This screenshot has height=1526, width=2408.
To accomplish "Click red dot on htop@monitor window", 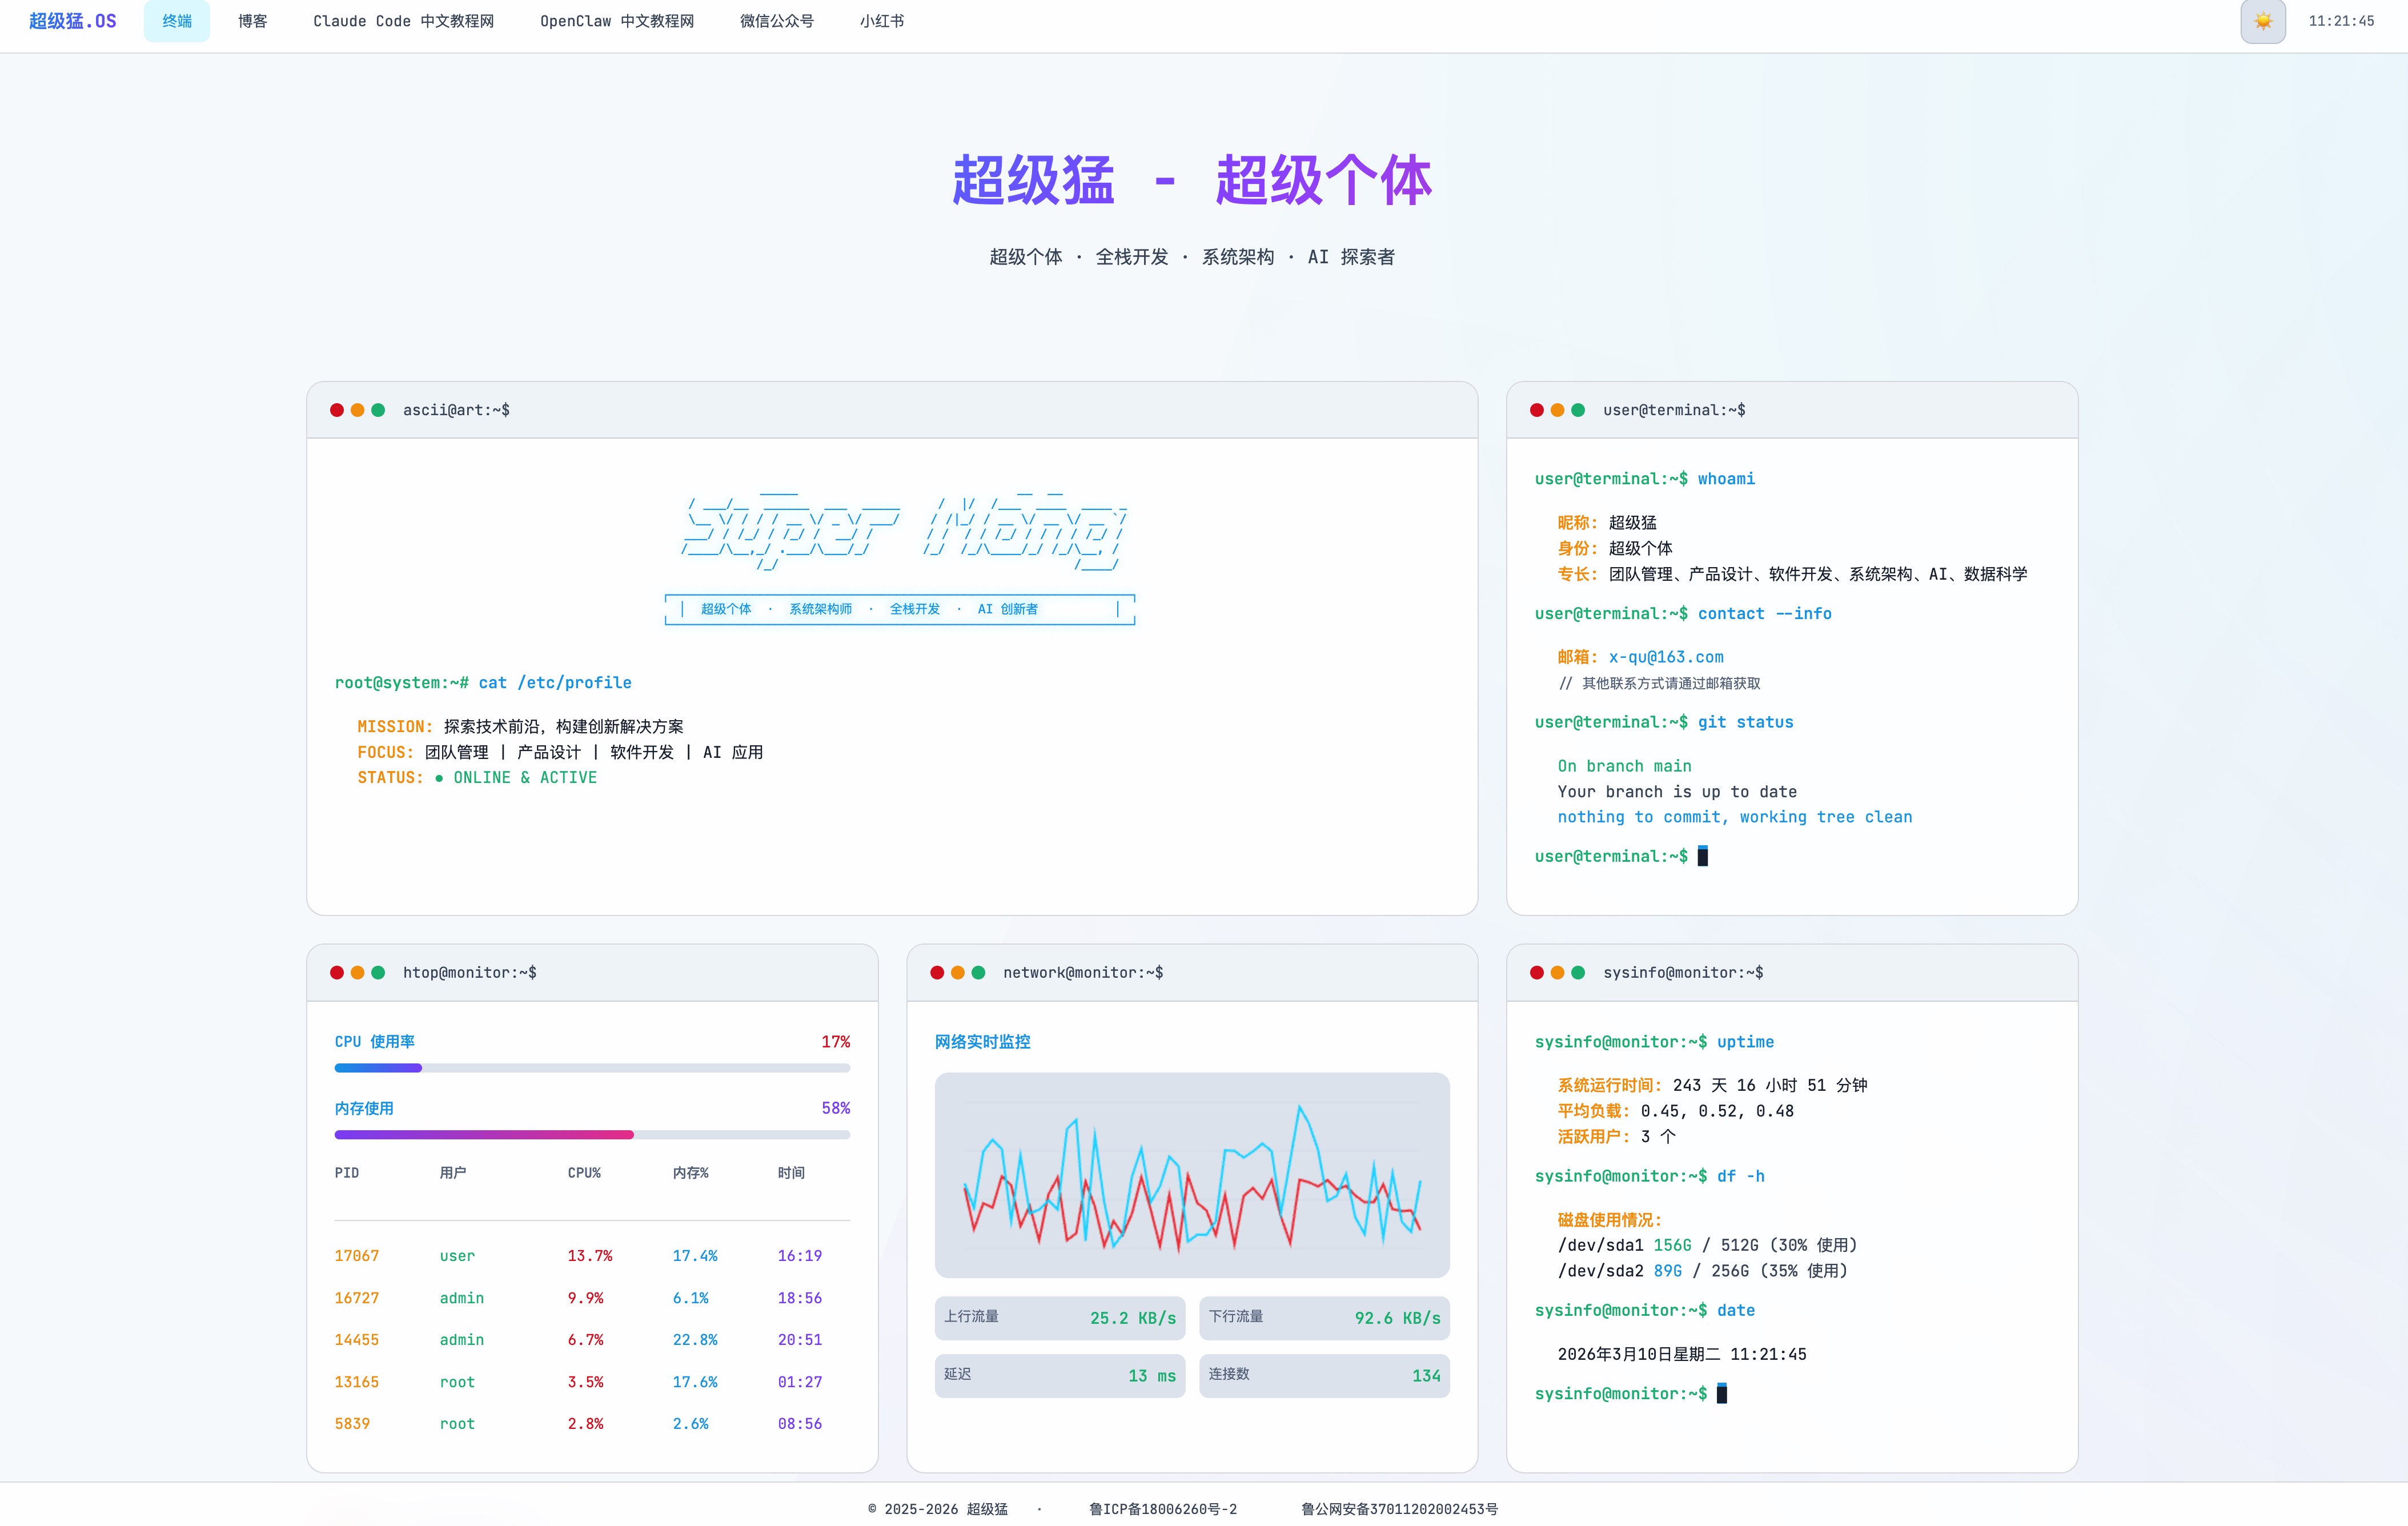I will click(x=337, y=972).
